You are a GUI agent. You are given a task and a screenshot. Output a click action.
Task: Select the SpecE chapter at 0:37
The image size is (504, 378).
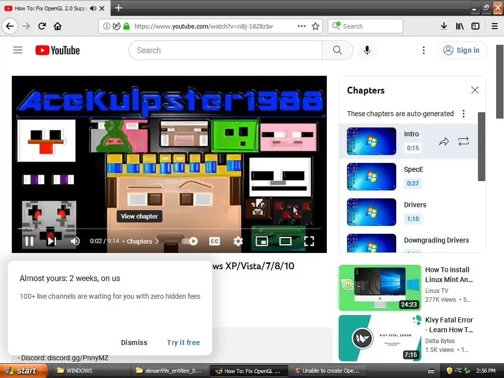408,177
